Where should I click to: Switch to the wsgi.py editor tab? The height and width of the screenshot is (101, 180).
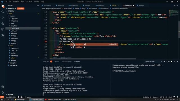tap(141, 5)
